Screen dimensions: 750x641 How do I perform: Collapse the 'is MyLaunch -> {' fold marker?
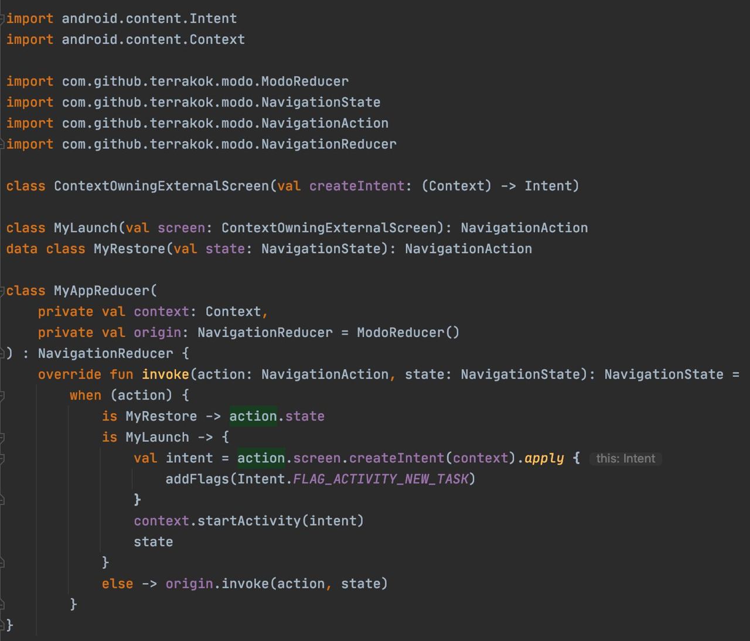pyautogui.click(x=2, y=437)
